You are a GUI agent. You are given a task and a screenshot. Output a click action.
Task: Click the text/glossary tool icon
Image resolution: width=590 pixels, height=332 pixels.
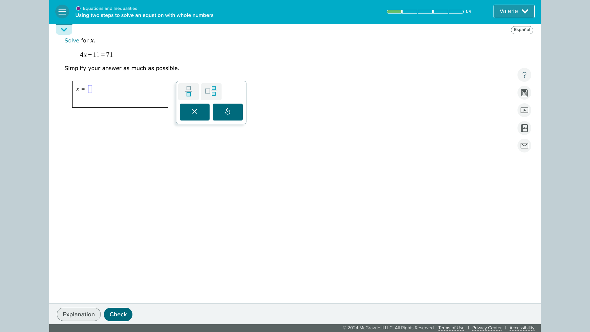(x=524, y=128)
